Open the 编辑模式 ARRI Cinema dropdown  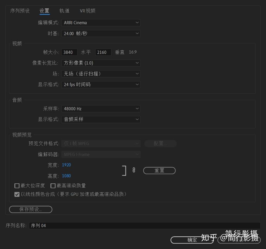tap(101, 23)
